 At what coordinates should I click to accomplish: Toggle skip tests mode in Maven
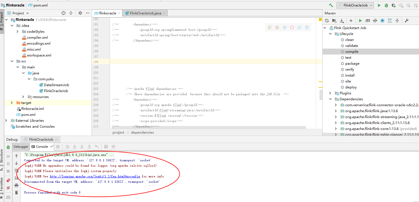point(382,21)
